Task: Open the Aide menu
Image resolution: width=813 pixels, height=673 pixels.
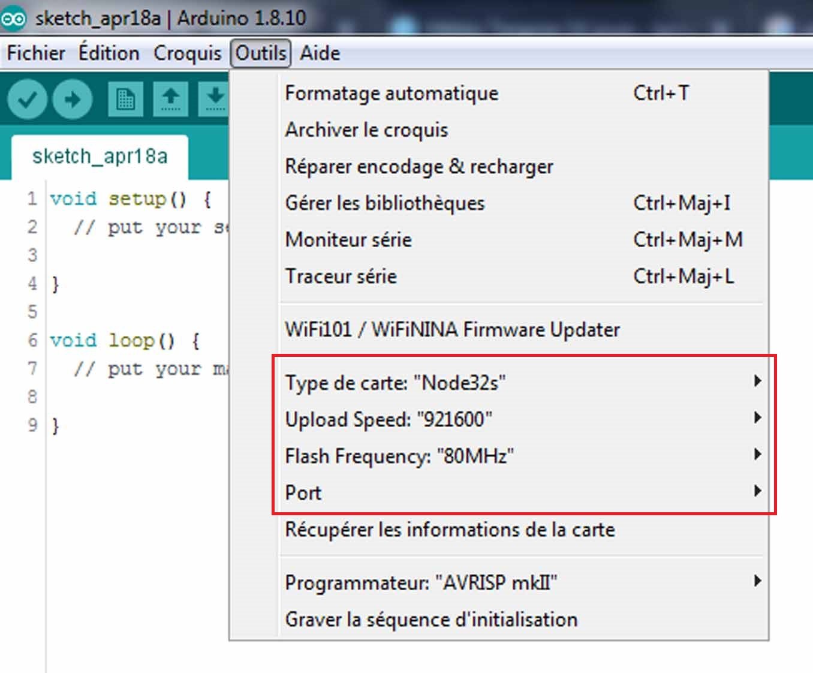Action: (x=320, y=53)
